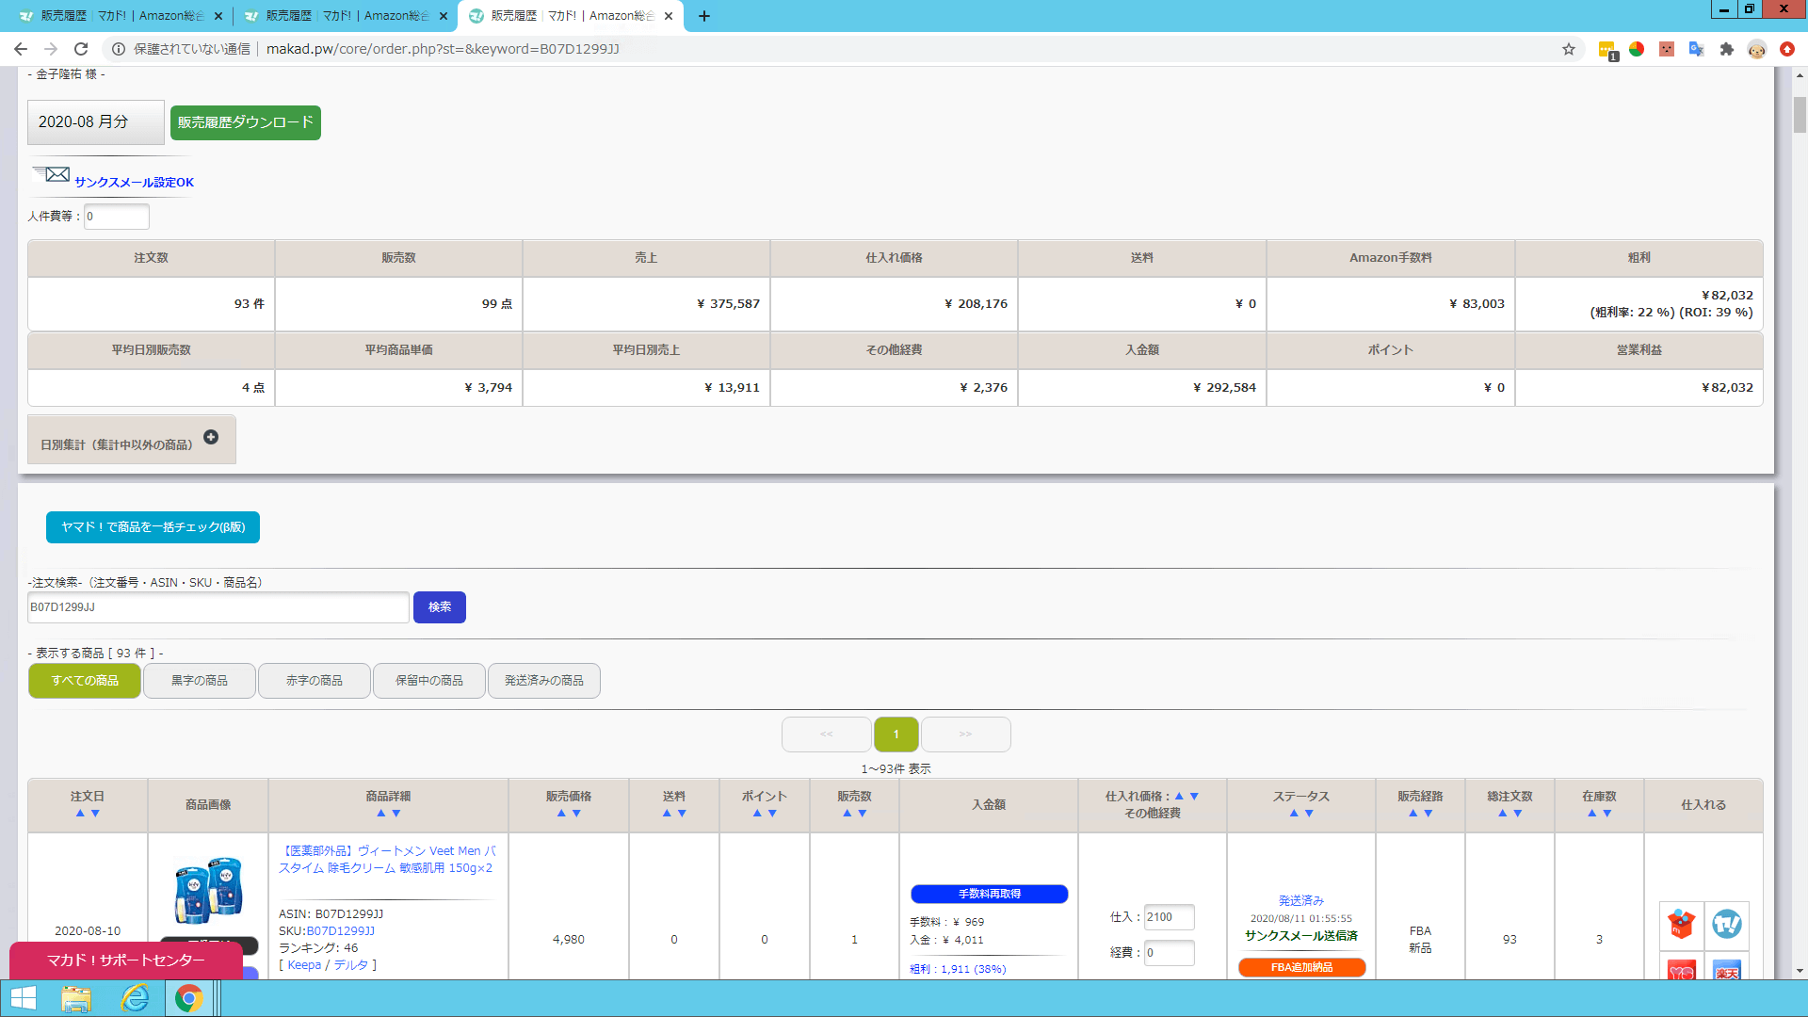Open the Yamad round blue sourcing icon
Image resolution: width=1808 pixels, height=1017 pixels.
[x=1726, y=925]
